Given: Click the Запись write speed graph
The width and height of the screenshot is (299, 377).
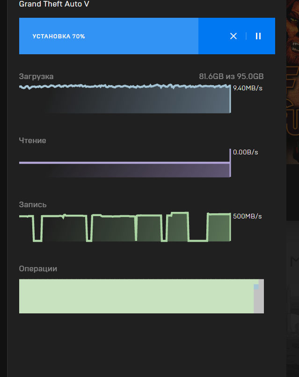Looking at the screenshot, I should pyautogui.click(x=125, y=227).
